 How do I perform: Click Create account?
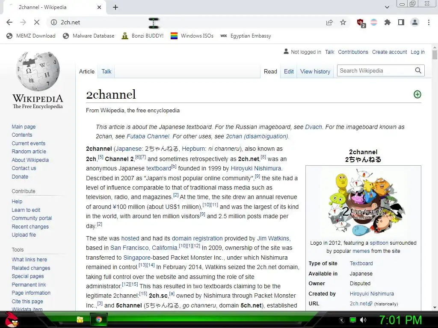point(389,52)
